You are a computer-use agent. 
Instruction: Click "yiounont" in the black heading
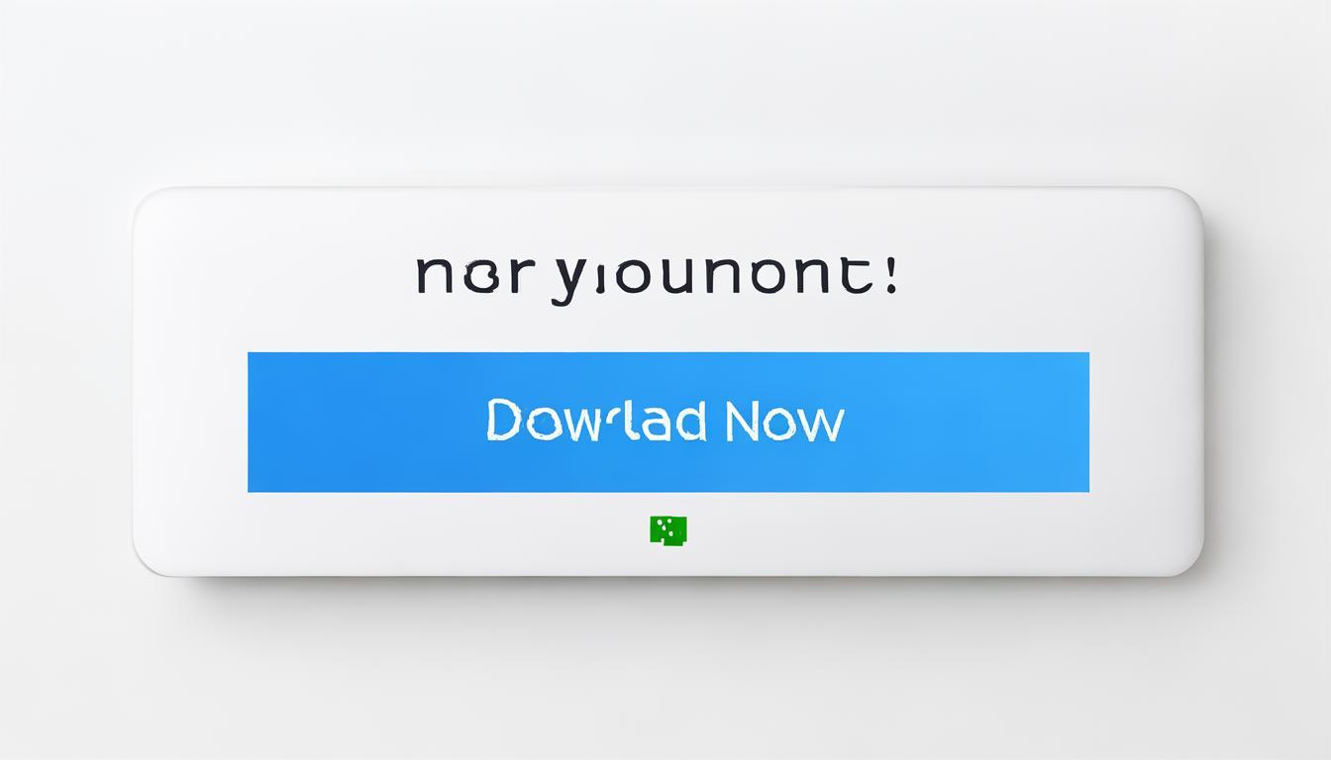[x=712, y=279]
